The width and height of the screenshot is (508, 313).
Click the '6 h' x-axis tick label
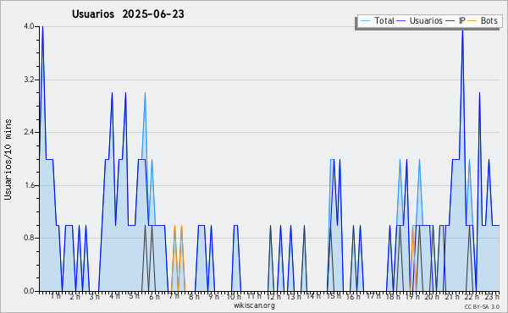pos(154,297)
